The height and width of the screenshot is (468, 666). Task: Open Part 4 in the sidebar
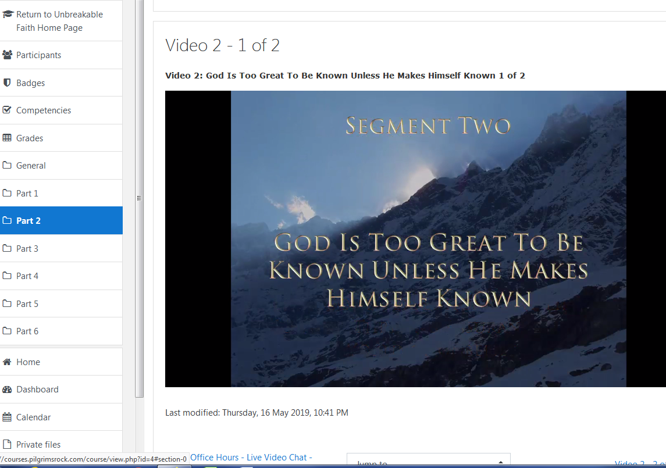pyautogui.click(x=27, y=276)
